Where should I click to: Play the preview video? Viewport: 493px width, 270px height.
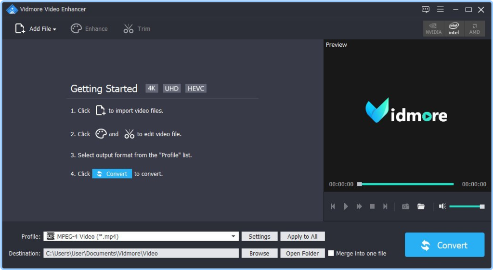click(x=346, y=206)
